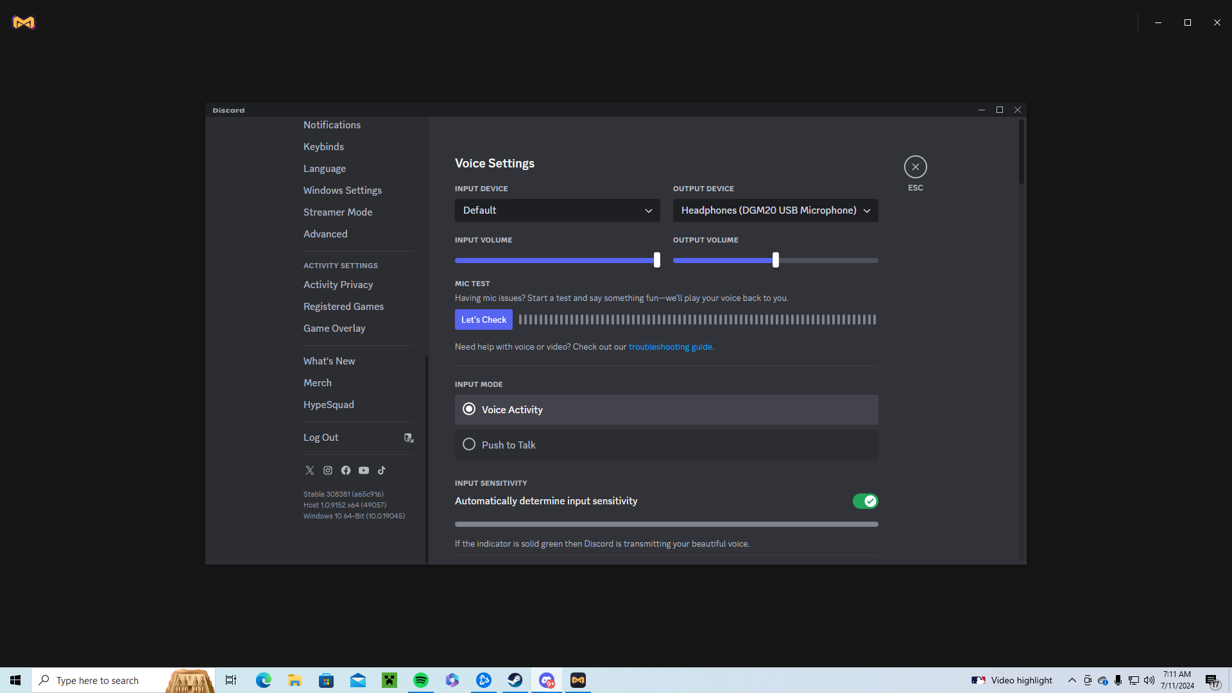Start mic test with Let's Check

click(x=484, y=320)
